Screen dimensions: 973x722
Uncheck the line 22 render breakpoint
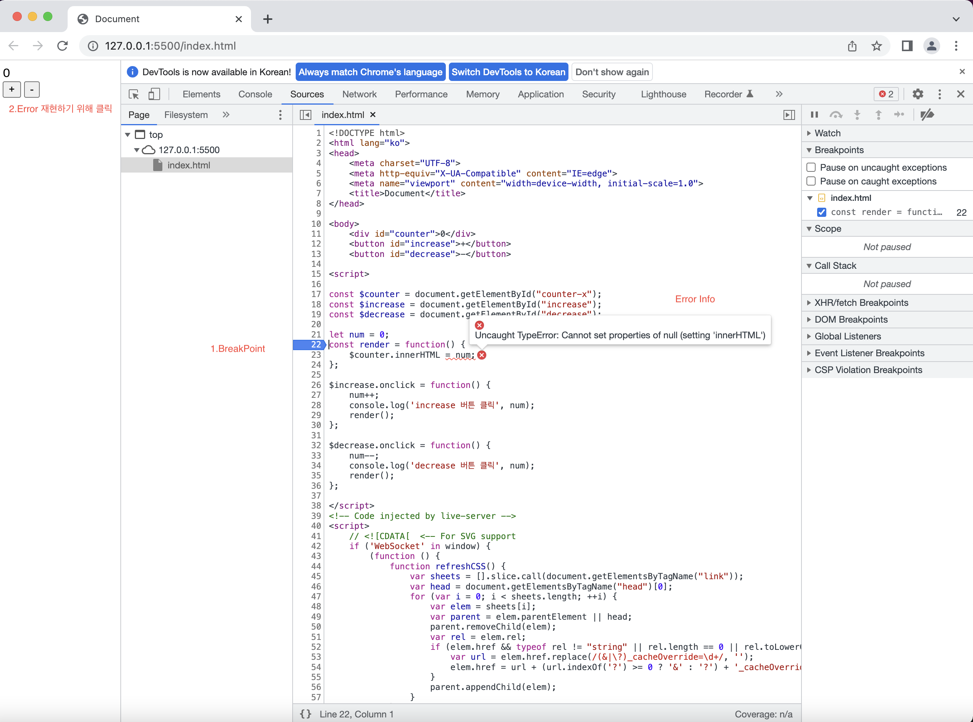(822, 212)
